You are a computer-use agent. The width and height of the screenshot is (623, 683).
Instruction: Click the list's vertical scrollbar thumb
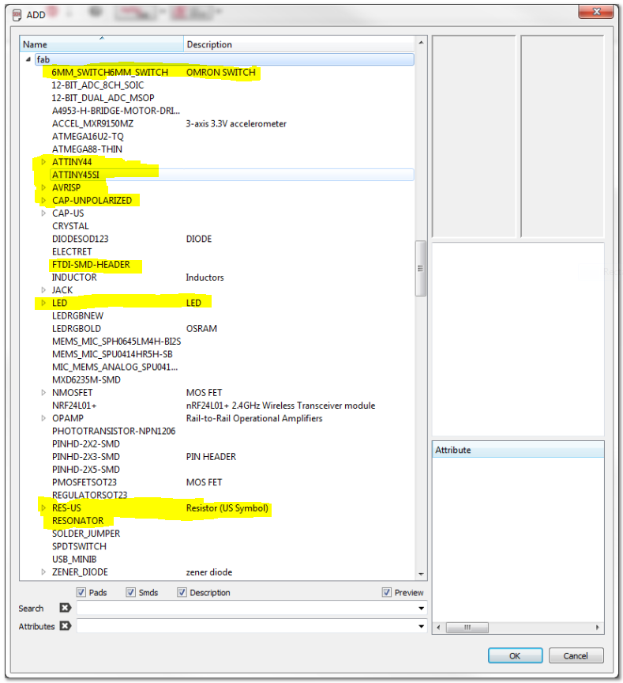(x=421, y=268)
